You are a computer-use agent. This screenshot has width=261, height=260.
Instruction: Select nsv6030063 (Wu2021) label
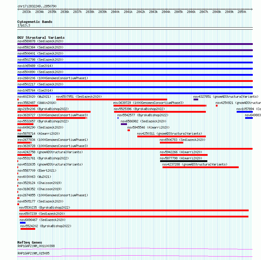point(34,177)
